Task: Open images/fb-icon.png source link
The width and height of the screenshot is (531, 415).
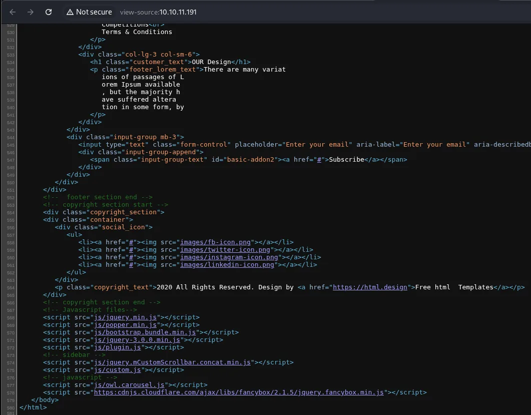Action: [215, 242]
